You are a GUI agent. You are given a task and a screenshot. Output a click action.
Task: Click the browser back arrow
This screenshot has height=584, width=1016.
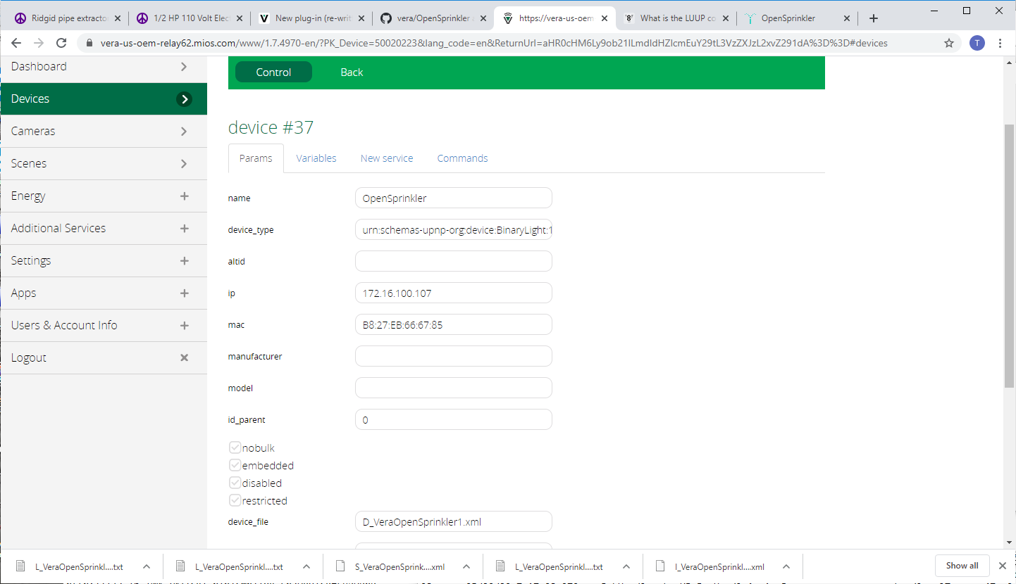16,43
